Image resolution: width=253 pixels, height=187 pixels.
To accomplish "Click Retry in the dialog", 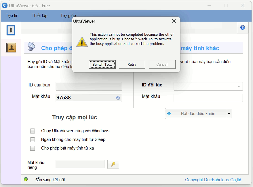I will tap(132, 65).
